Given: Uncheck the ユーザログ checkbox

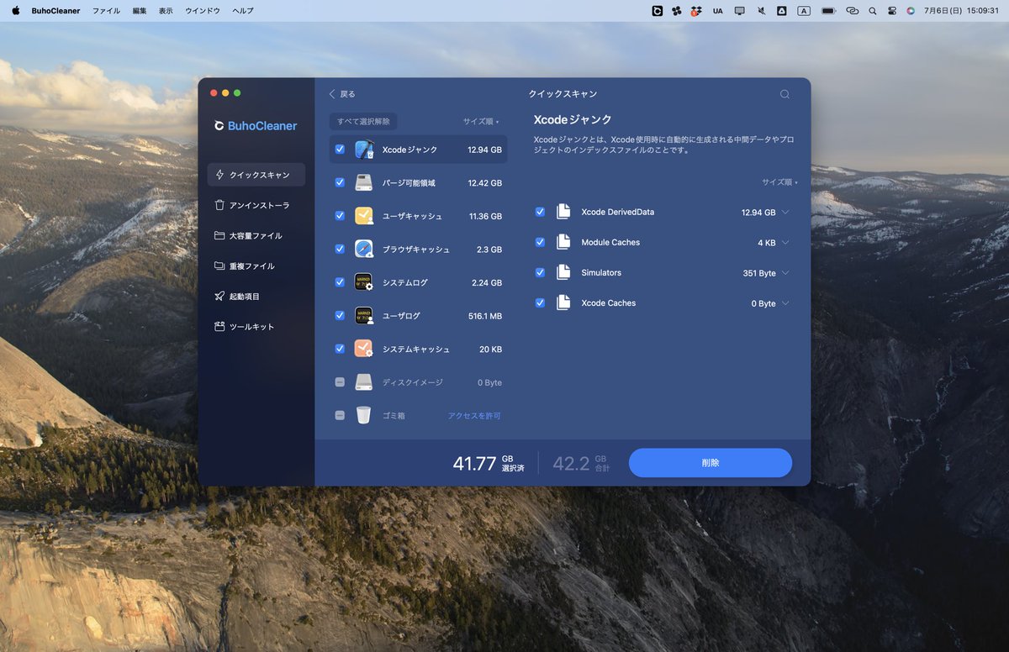Looking at the screenshot, I should 340,316.
